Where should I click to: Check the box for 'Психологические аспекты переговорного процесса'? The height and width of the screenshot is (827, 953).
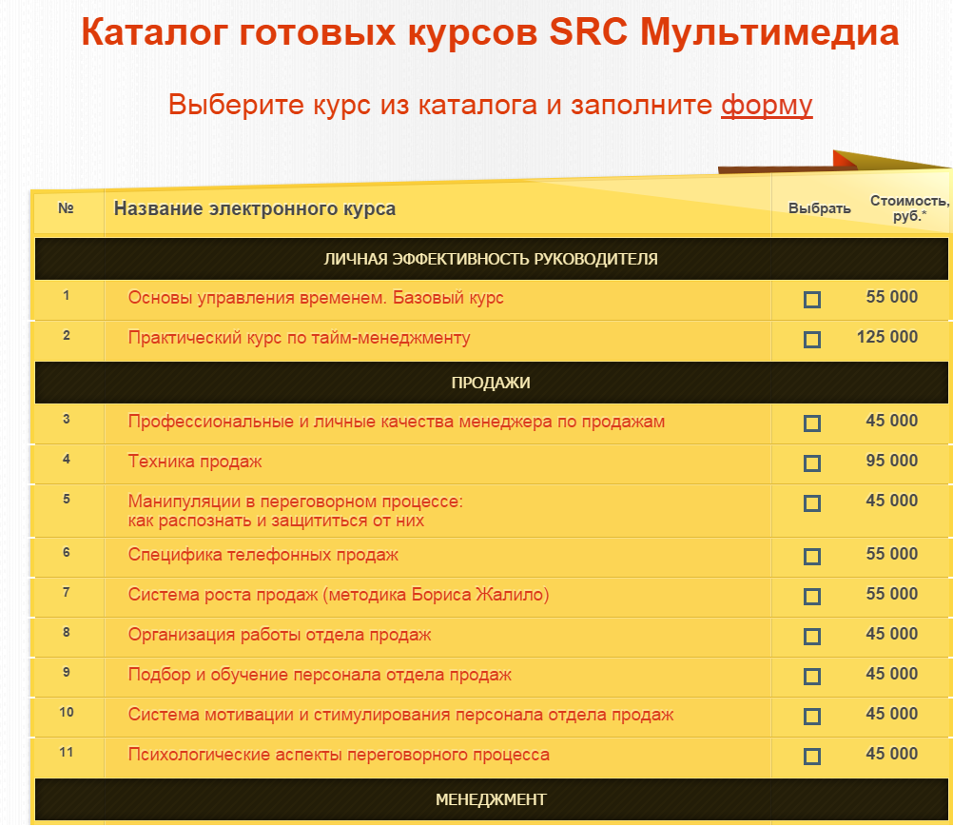click(812, 757)
